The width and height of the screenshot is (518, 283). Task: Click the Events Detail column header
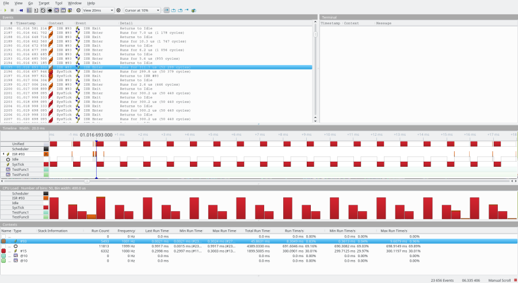pos(126,23)
